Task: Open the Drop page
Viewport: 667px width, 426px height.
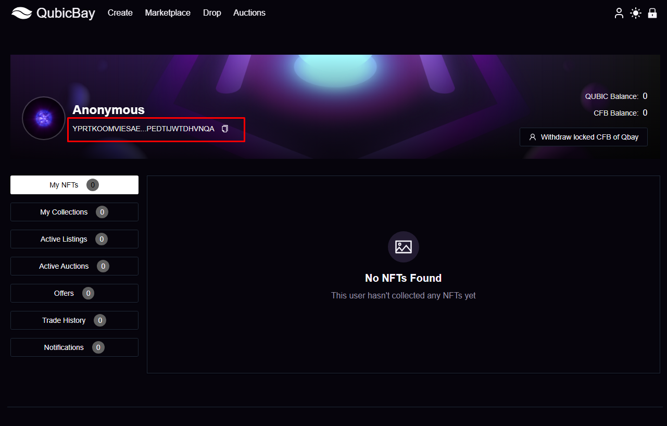Action: pos(212,13)
